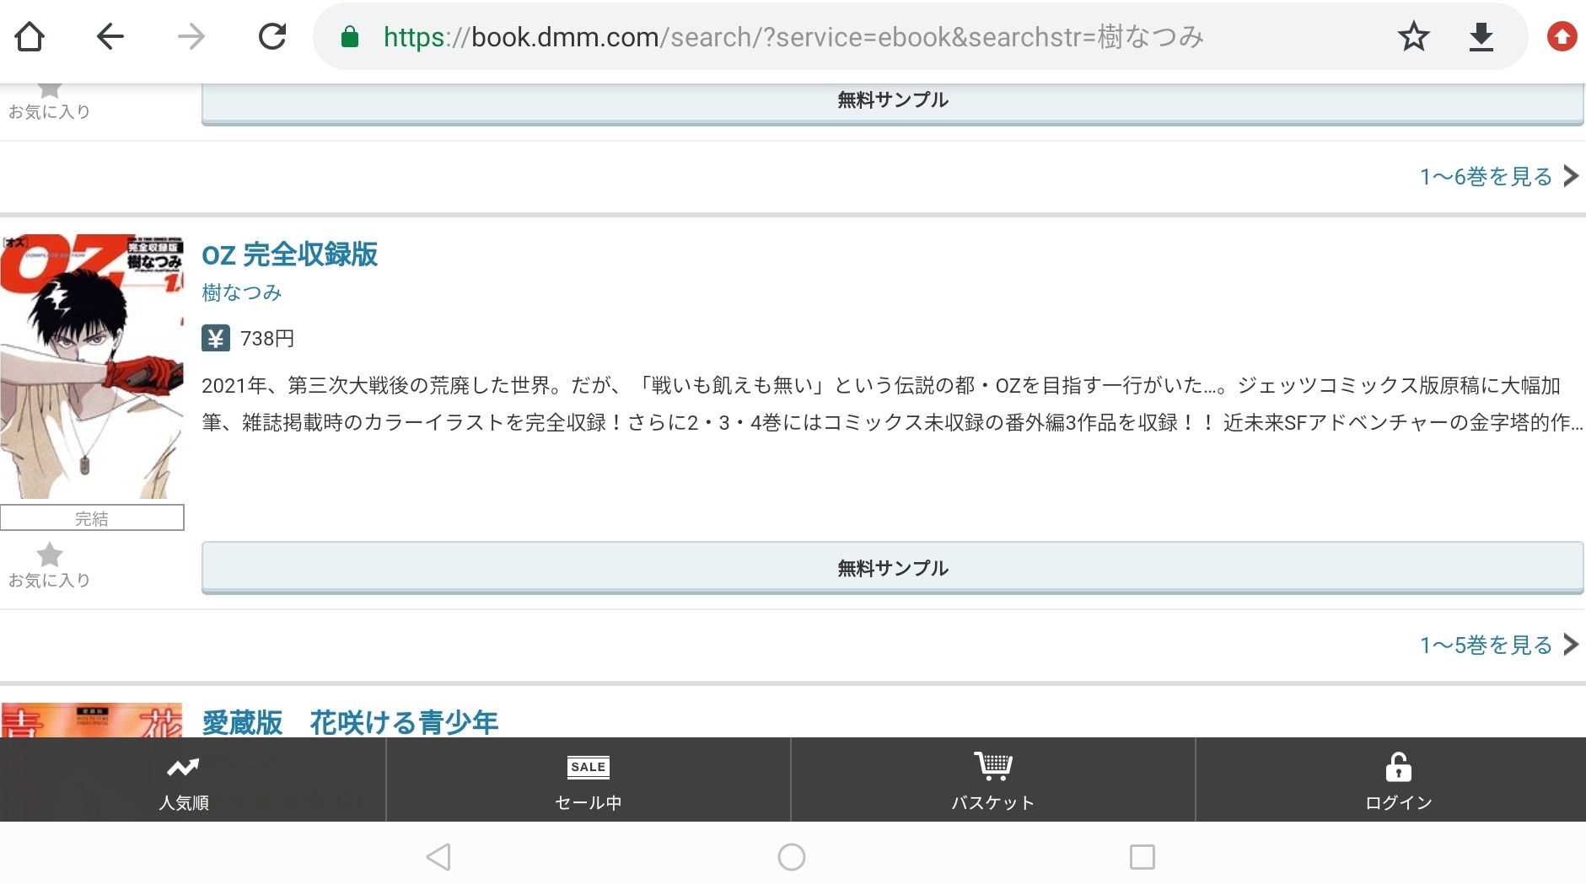The image size is (1586, 884).
Task: Tap the browser home icon
Action: (x=30, y=37)
